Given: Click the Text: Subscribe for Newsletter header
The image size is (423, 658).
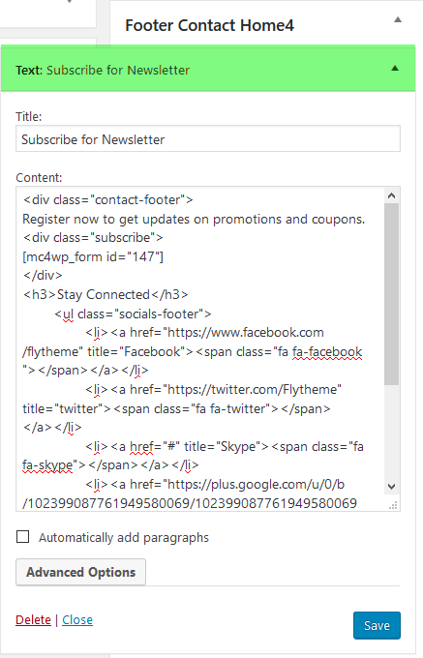Looking at the screenshot, I should 208,70.
